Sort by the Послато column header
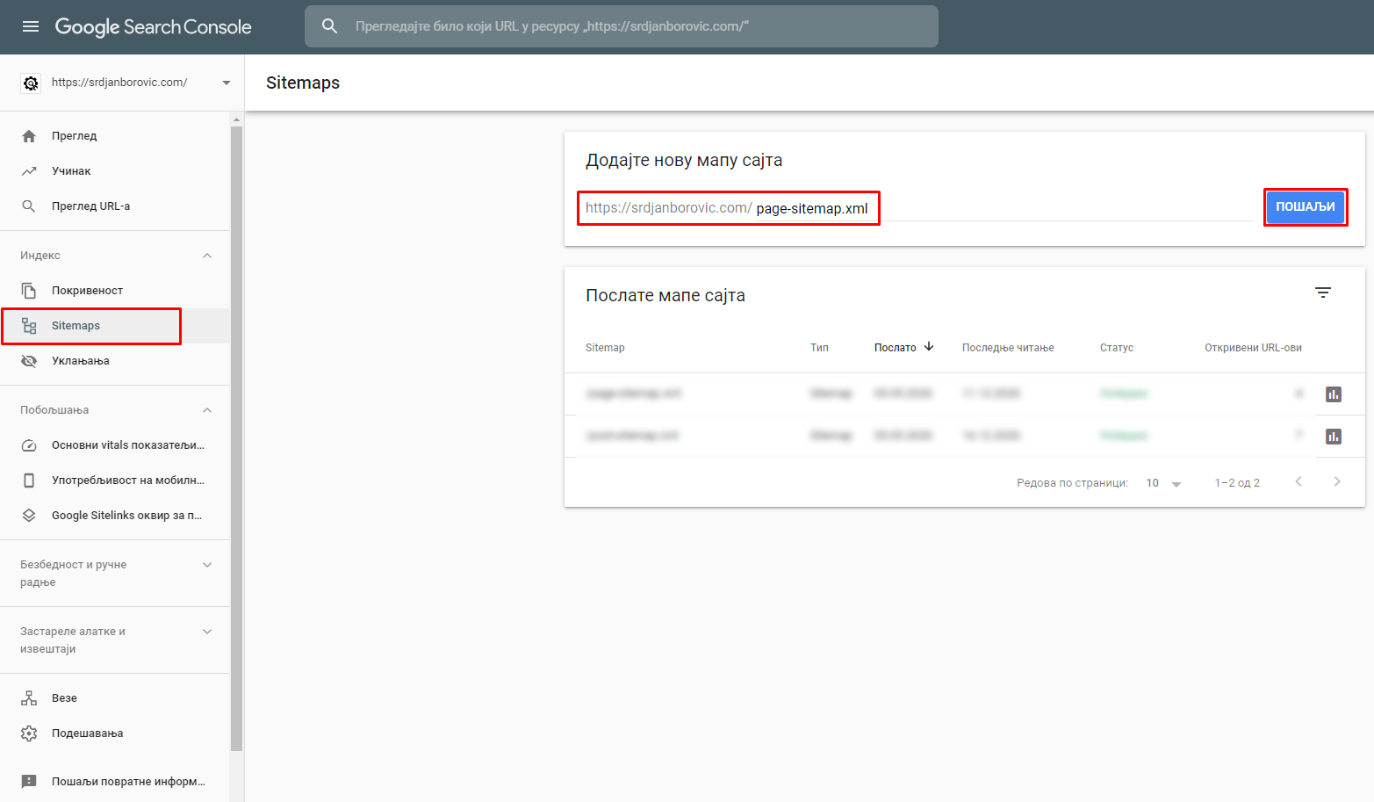 (x=895, y=348)
